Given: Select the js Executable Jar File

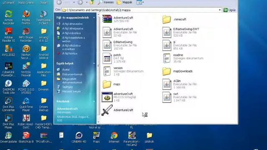Looking at the screenshot, I should 179,45.
